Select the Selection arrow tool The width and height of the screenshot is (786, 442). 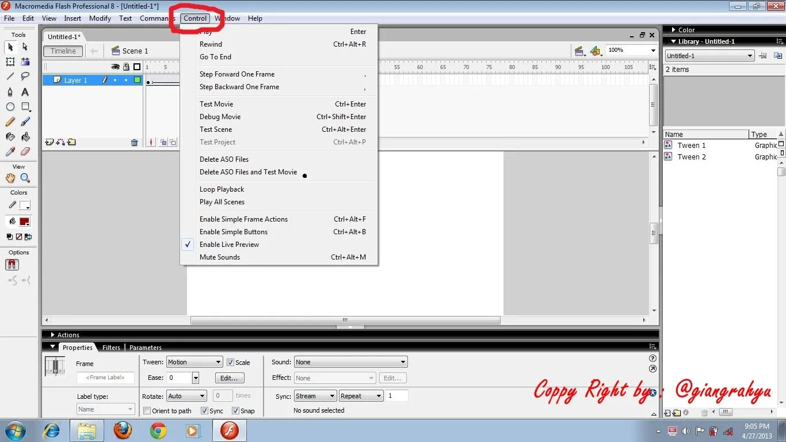[x=10, y=47]
